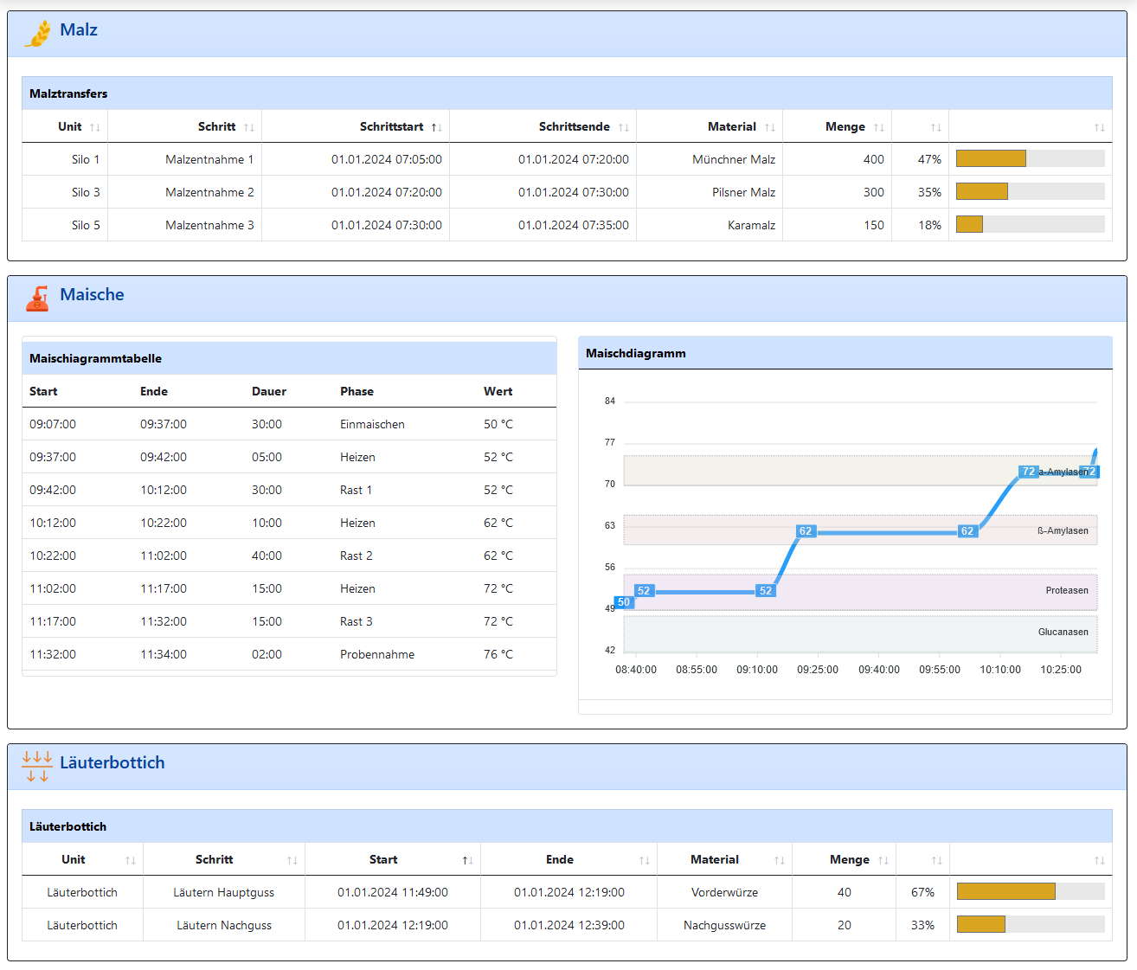Sort Malztransfers by Menge sort arrows
Screen dimensions: 1137x970
pyautogui.click(x=879, y=127)
